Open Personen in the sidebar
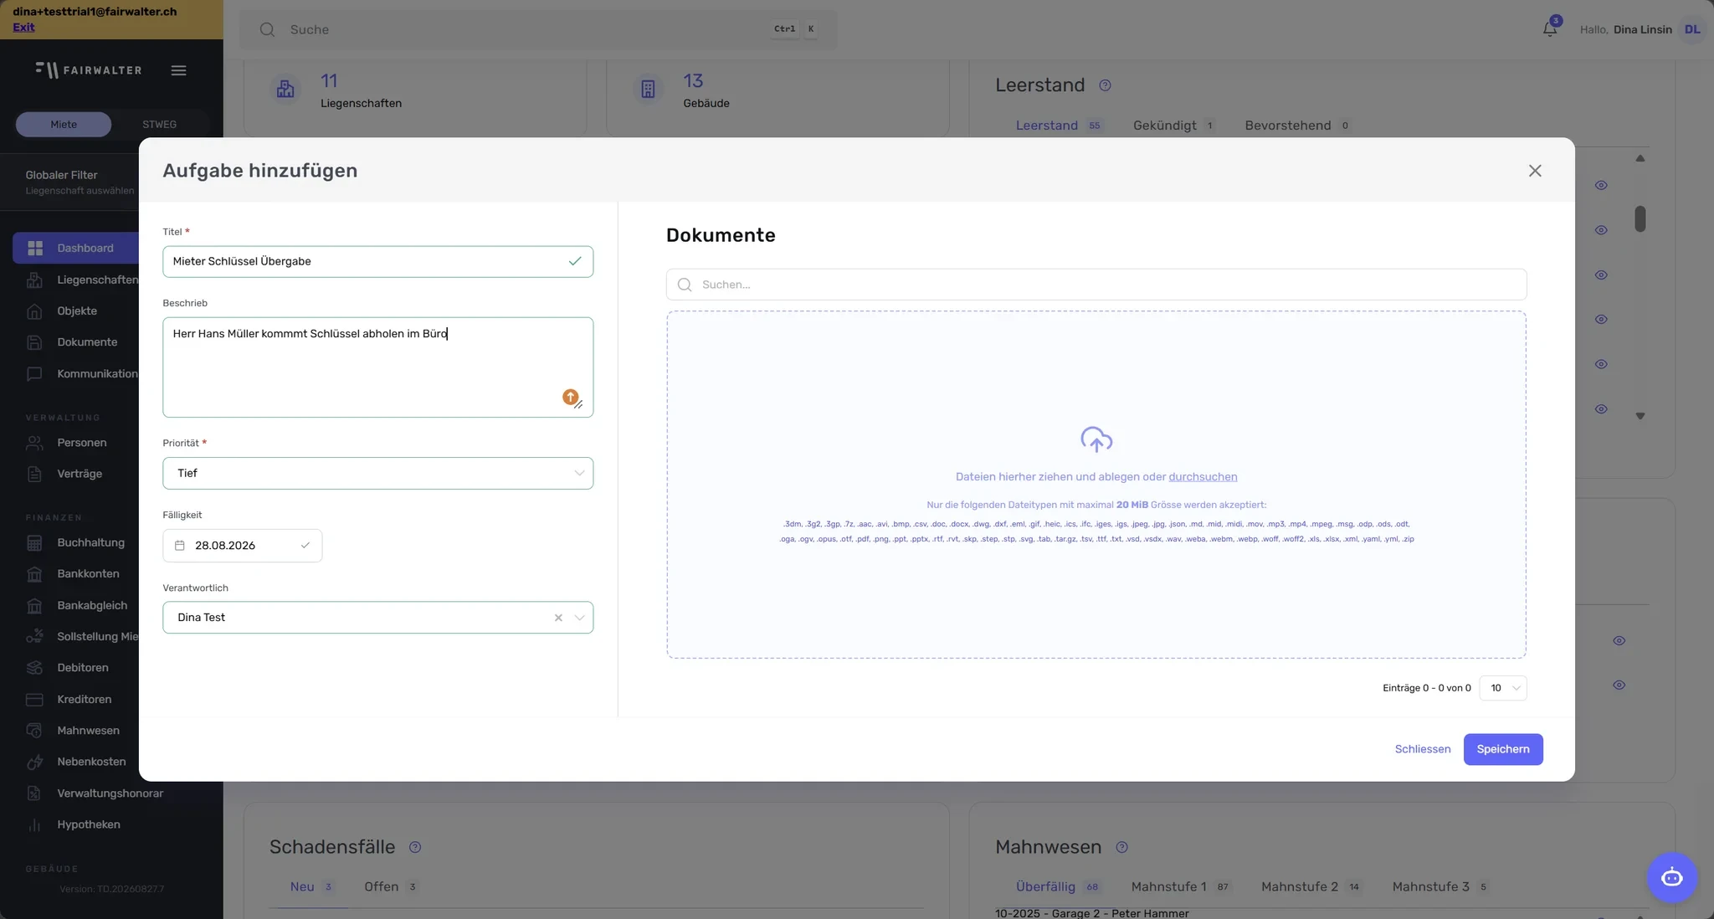The width and height of the screenshot is (1714, 919). click(x=81, y=442)
